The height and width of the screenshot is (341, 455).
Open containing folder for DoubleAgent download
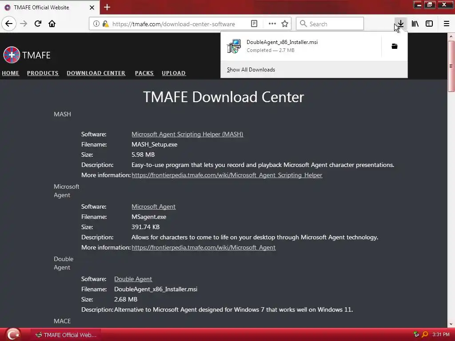(395, 46)
